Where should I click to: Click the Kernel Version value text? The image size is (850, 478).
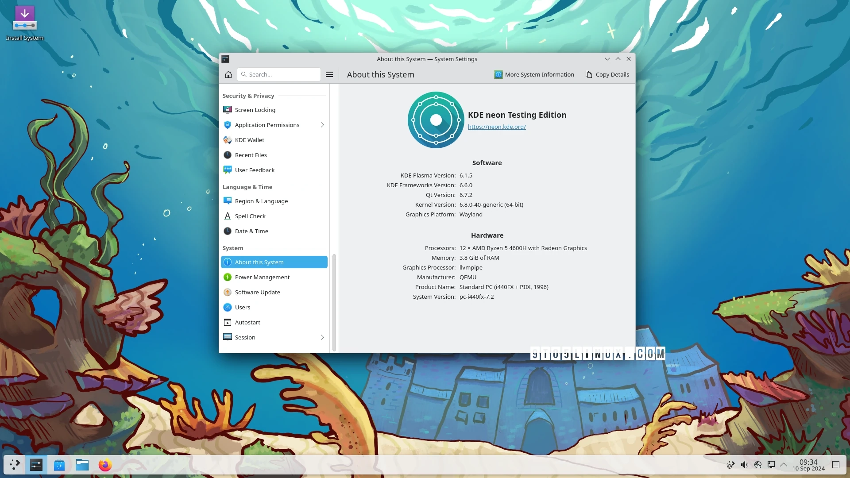(x=491, y=204)
